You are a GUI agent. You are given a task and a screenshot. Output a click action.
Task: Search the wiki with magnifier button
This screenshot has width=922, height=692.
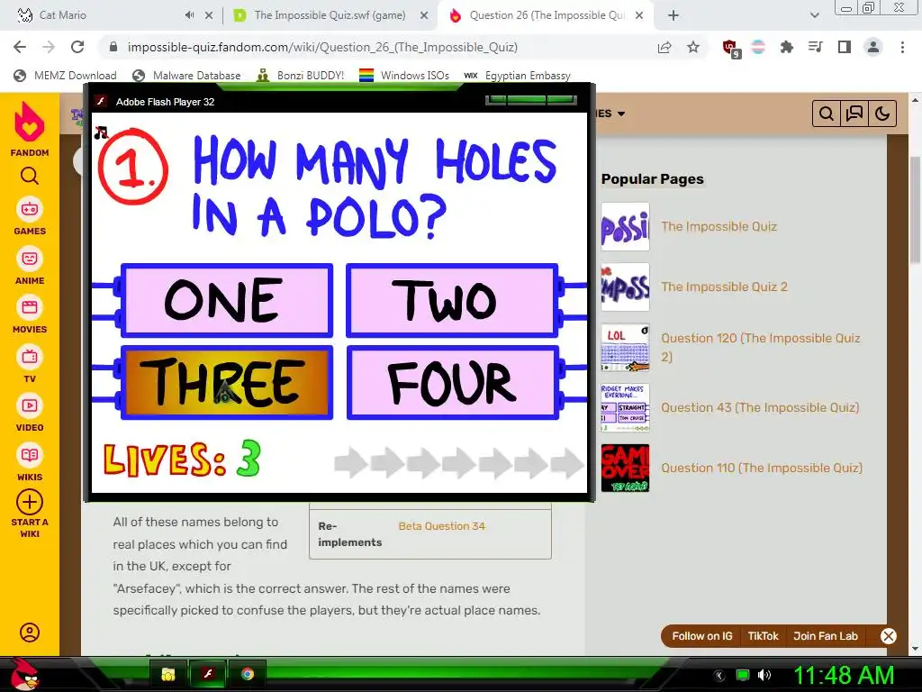[827, 114]
